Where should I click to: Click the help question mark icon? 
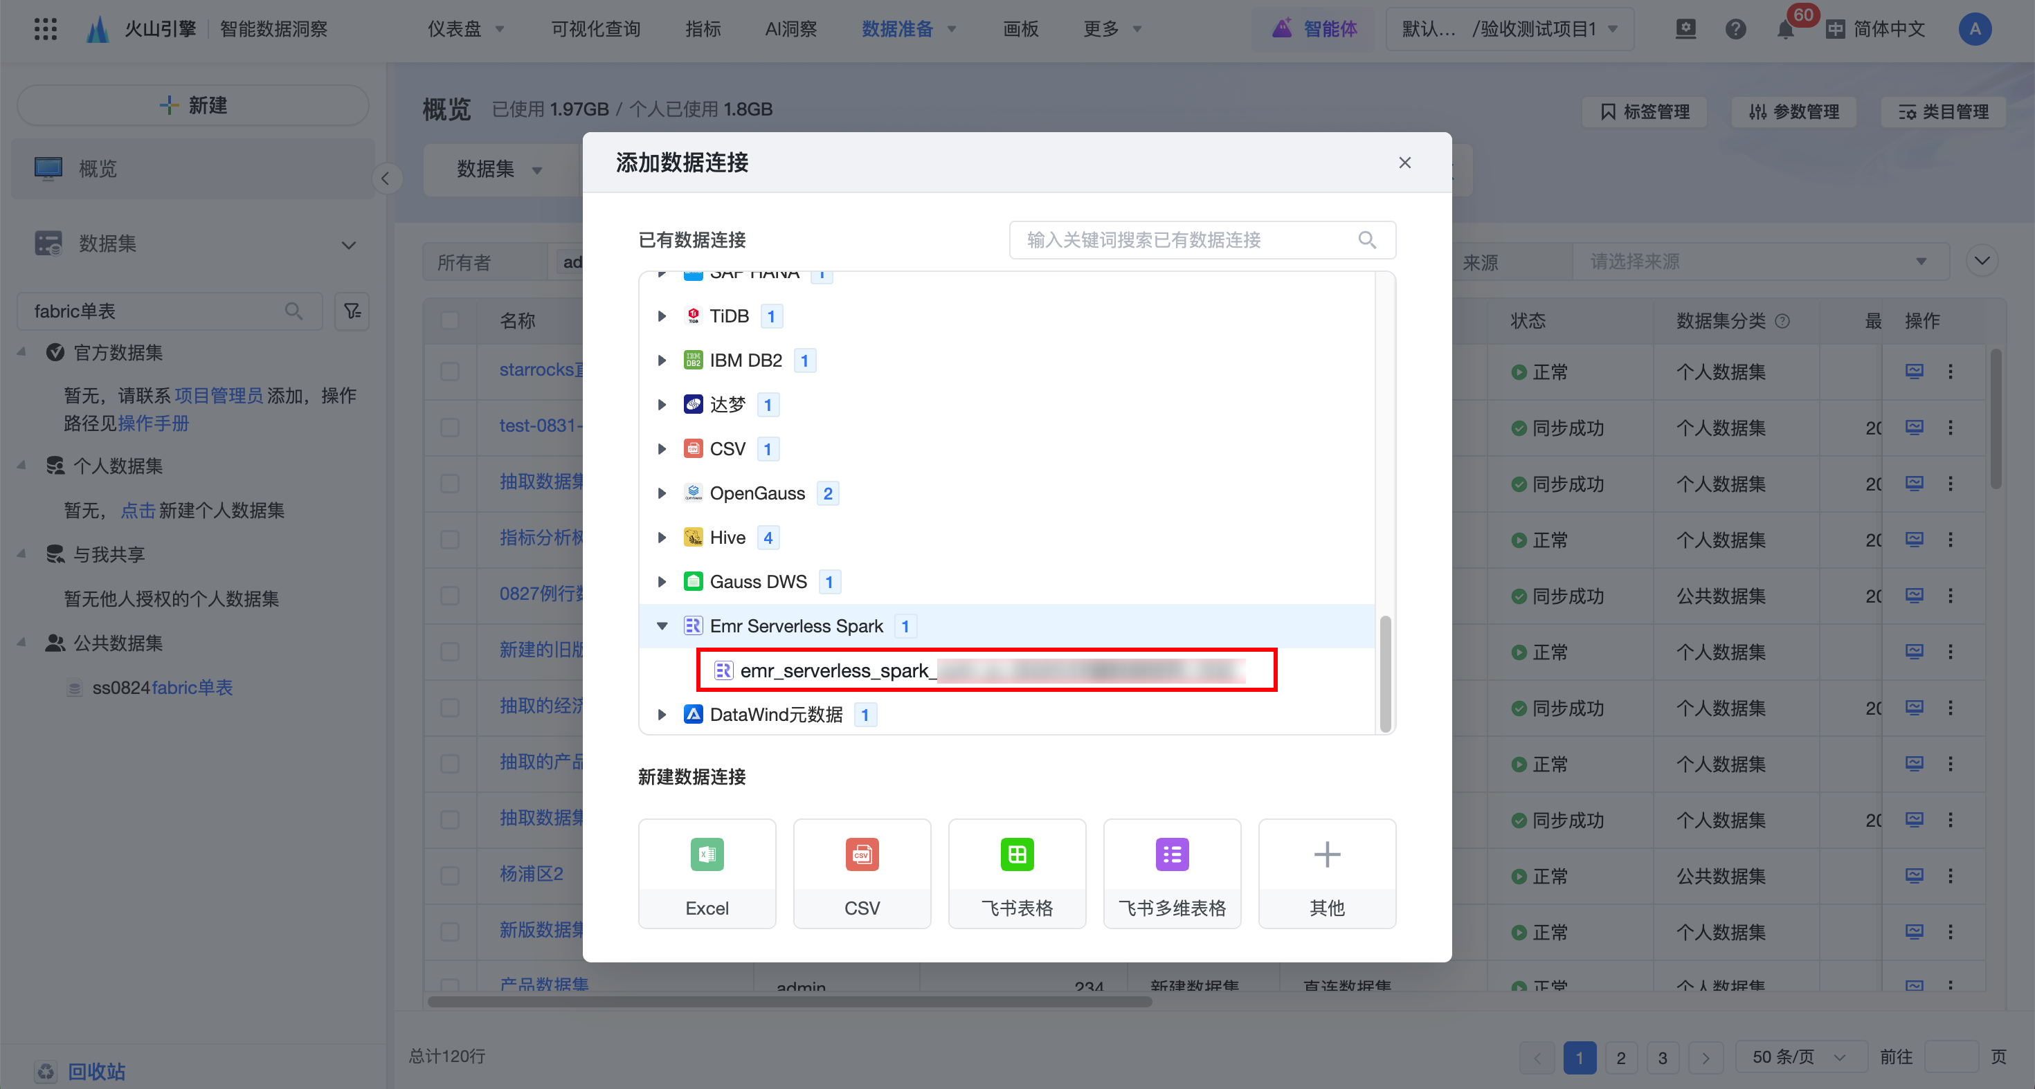pos(1735,30)
